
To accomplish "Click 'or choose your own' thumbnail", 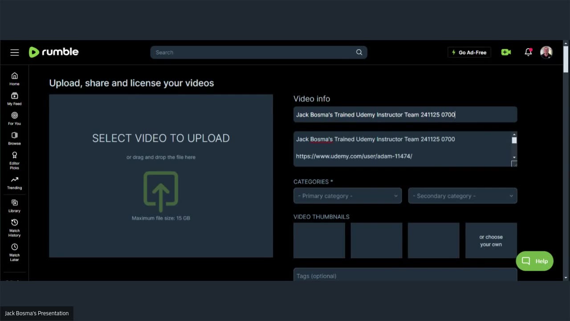I will pos(491,240).
